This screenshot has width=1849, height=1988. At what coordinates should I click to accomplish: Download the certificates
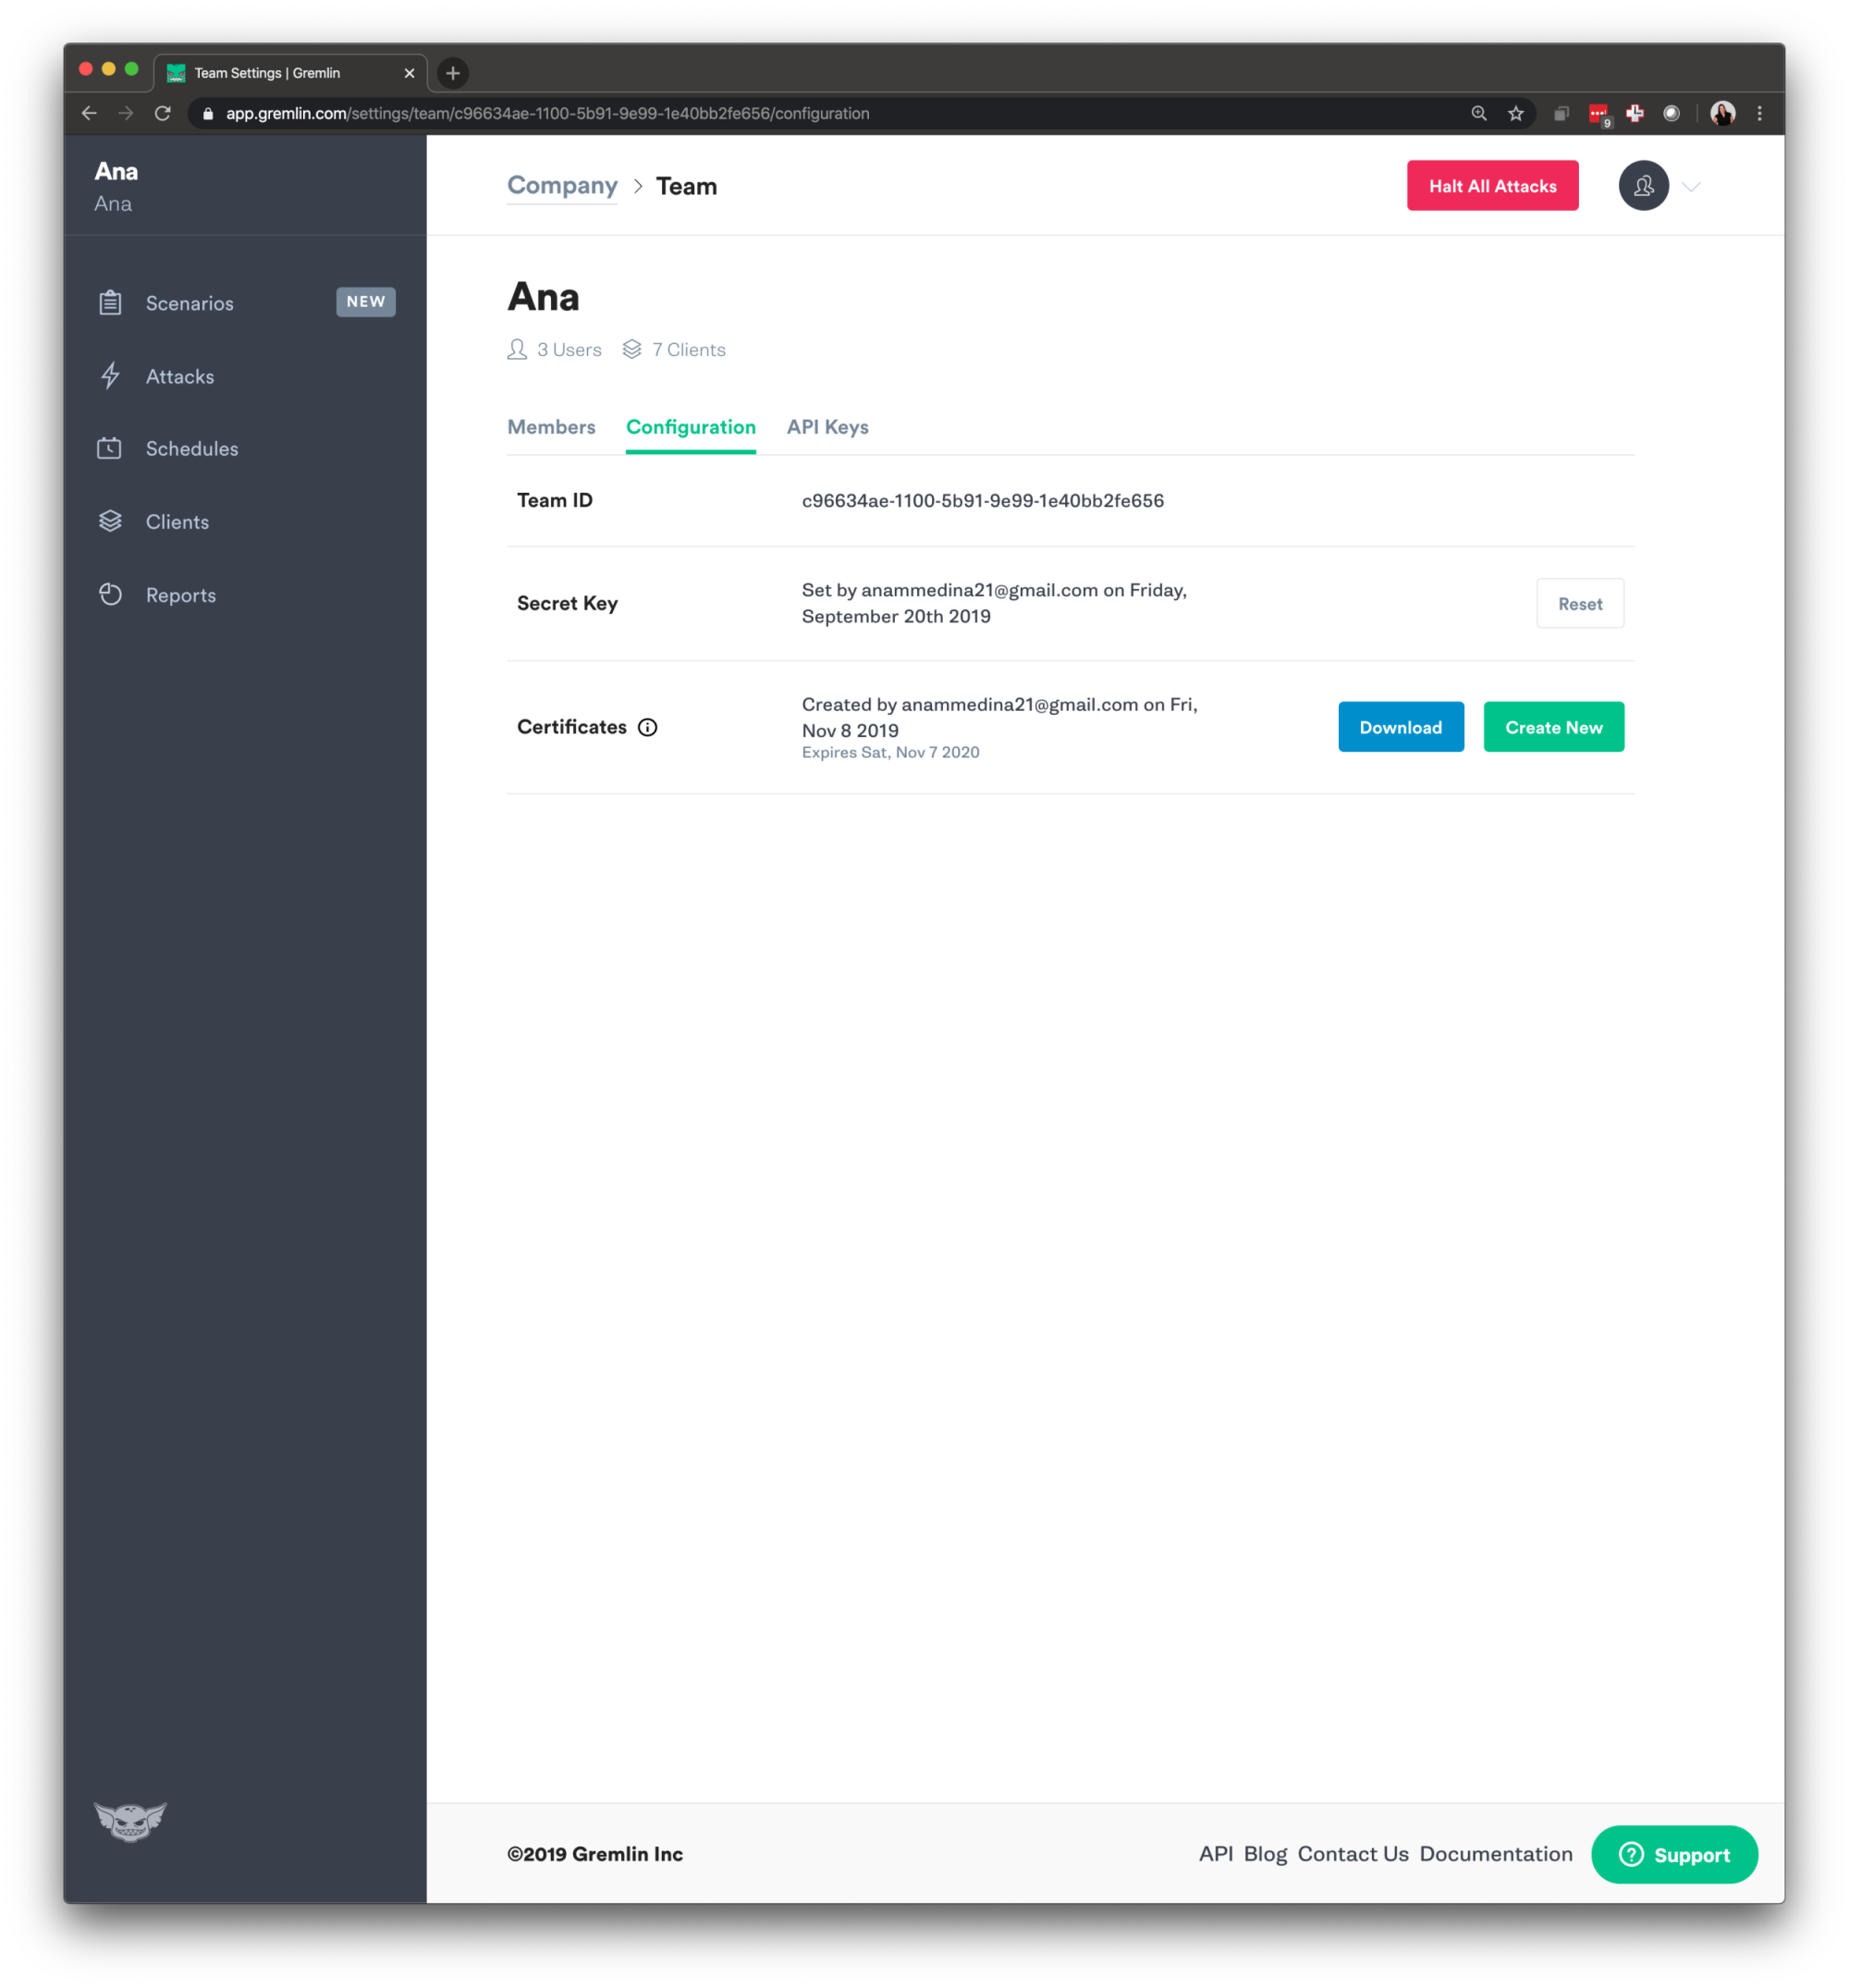click(1400, 727)
